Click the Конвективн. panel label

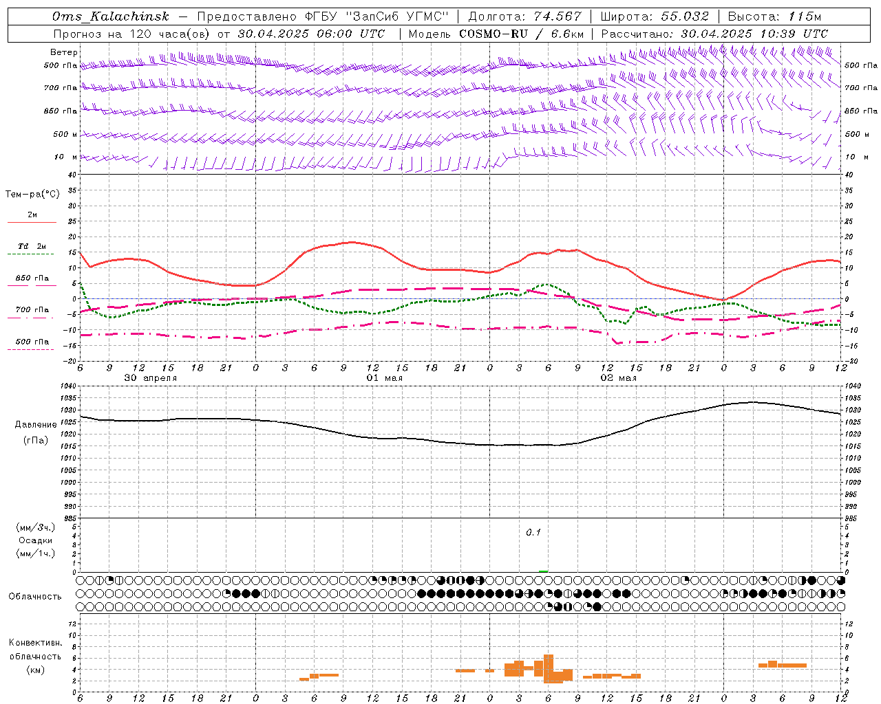tap(36, 643)
